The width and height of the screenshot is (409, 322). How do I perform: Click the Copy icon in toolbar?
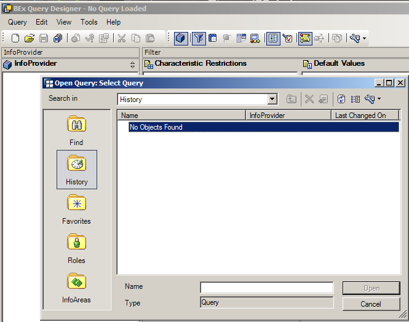pyautogui.click(x=136, y=38)
